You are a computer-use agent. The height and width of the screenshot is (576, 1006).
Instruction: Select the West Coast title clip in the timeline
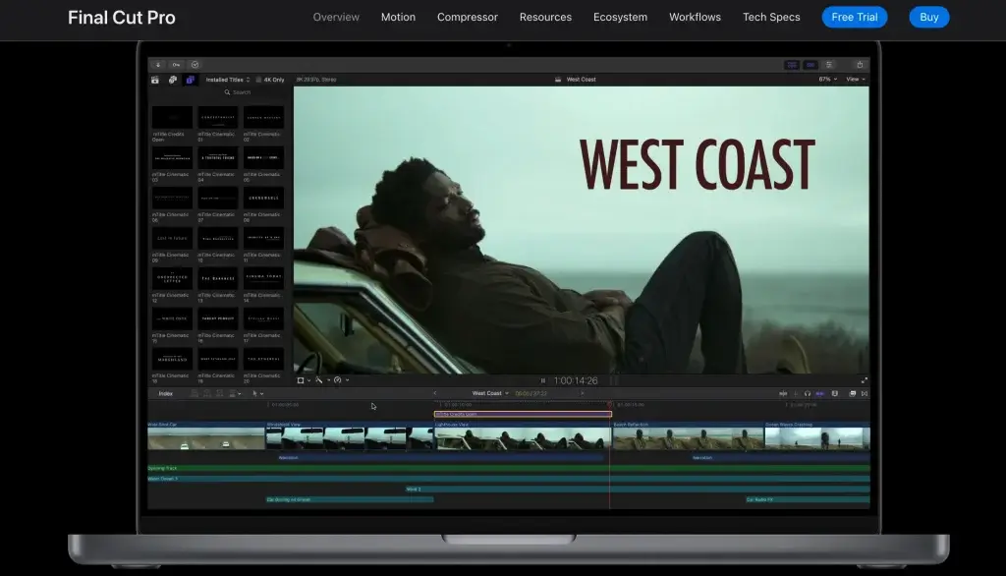(521, 415)
